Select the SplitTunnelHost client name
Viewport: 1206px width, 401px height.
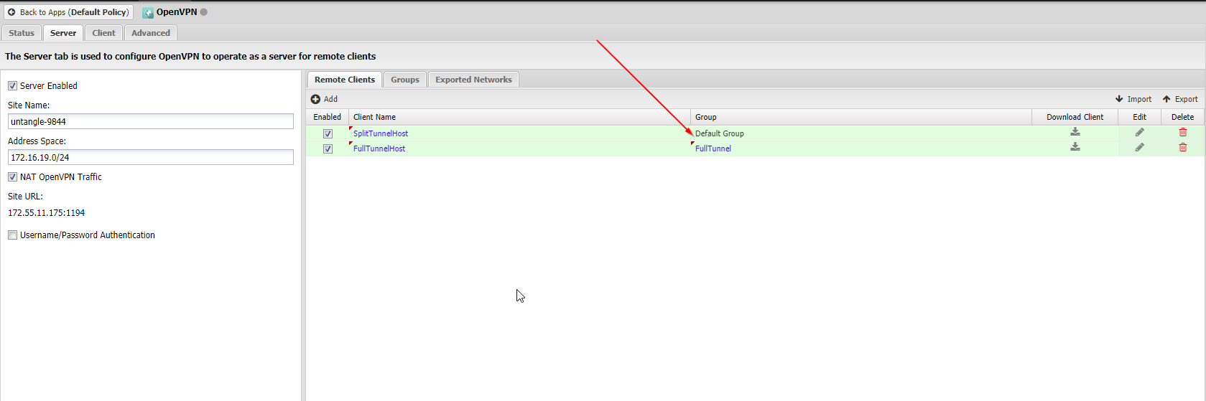coord(381,133)
